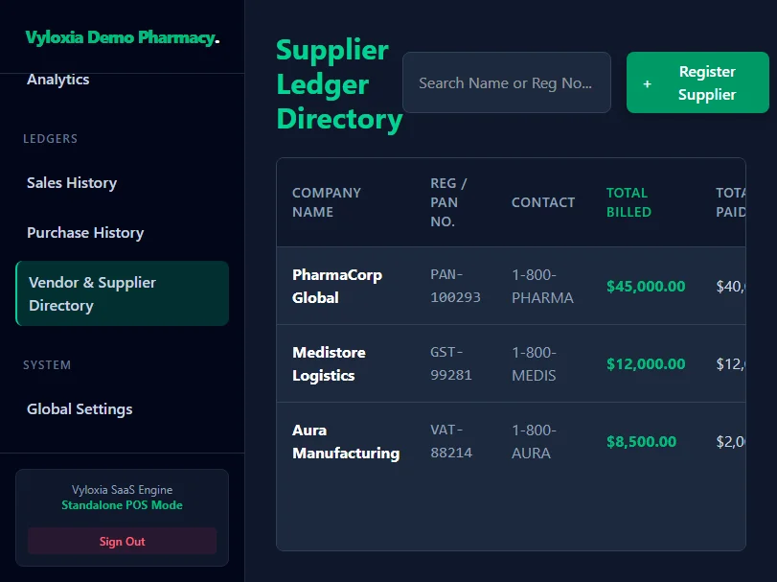Open Purchase History ledger
The image size is (777, 582).
point(85,232)
